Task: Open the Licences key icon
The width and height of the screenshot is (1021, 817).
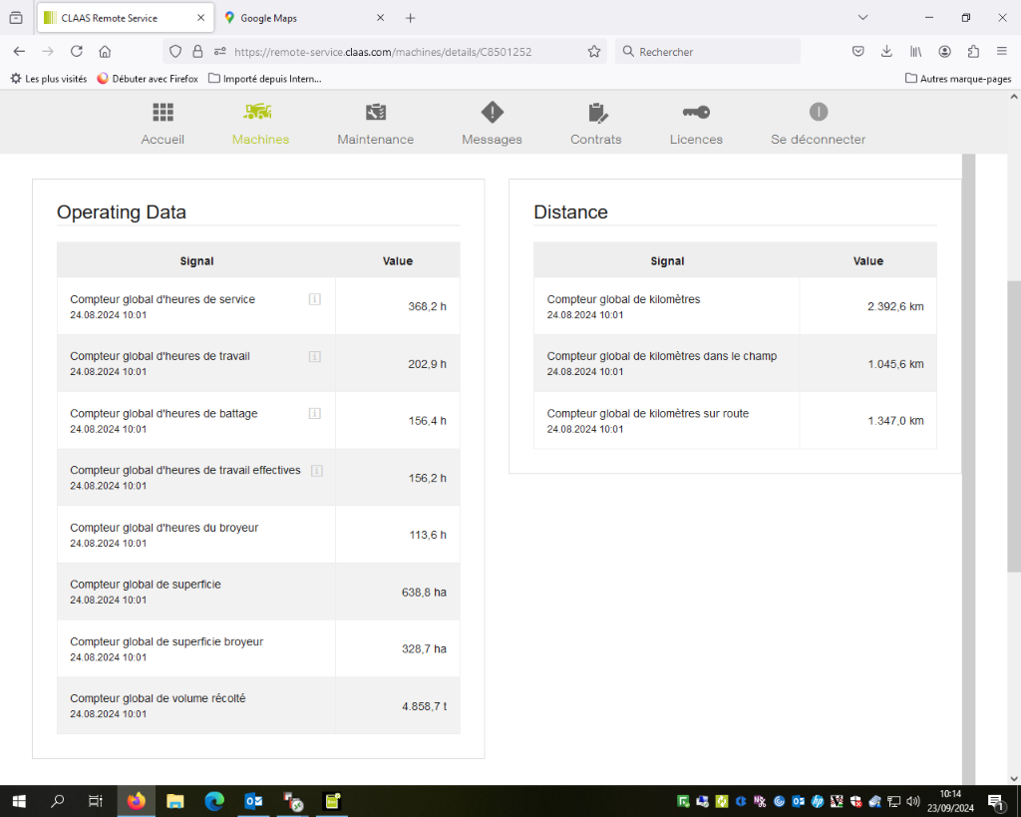Action: coord(696,112)
